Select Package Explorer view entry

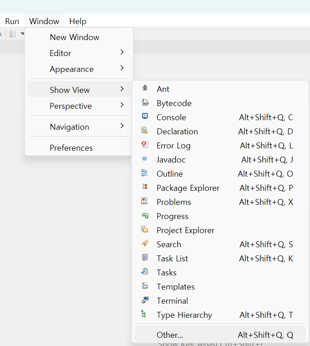point(220,188)
